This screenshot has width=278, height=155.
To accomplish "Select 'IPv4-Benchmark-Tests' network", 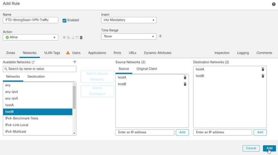I will click(x=38, y=118).
